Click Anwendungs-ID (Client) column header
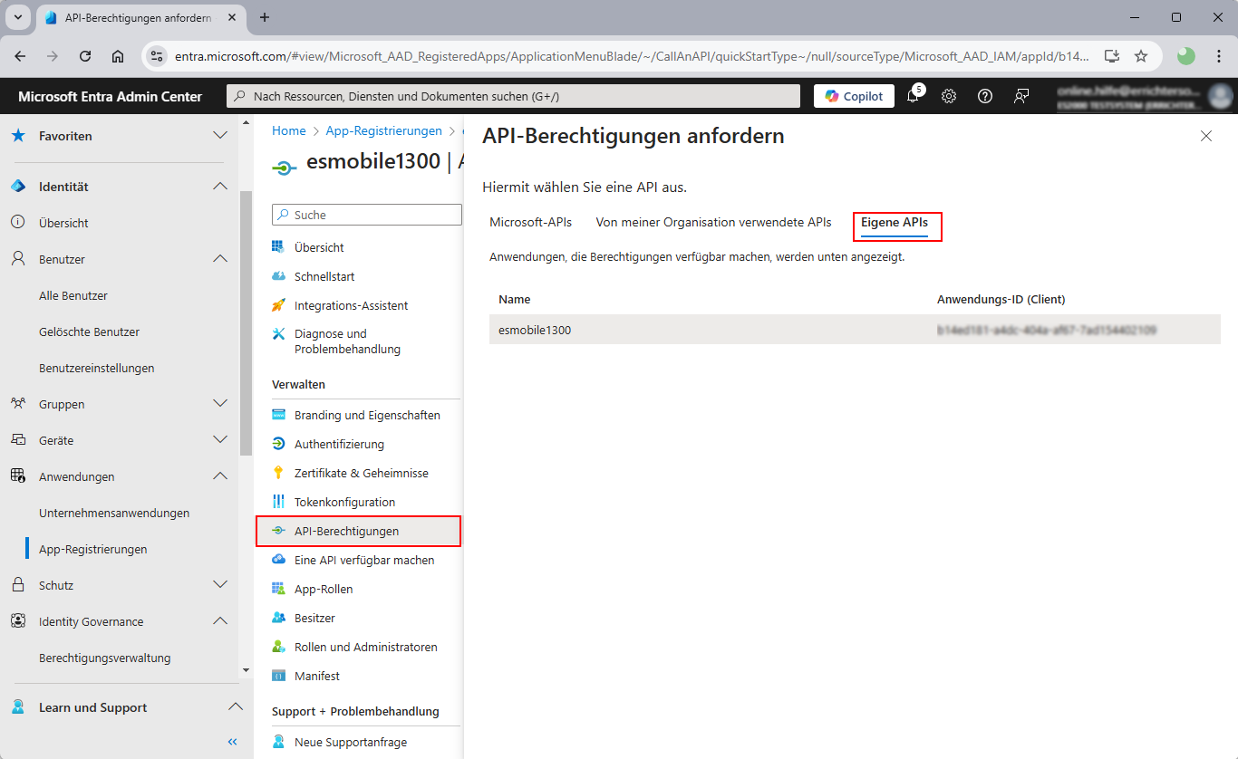The image size is (1238, 759). click(1001, 299)
